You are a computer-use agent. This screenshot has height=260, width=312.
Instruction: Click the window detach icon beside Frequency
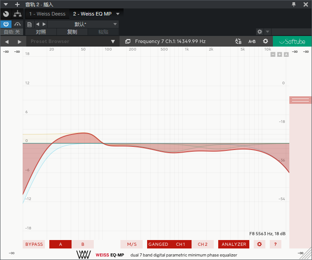tap(128, 41)
